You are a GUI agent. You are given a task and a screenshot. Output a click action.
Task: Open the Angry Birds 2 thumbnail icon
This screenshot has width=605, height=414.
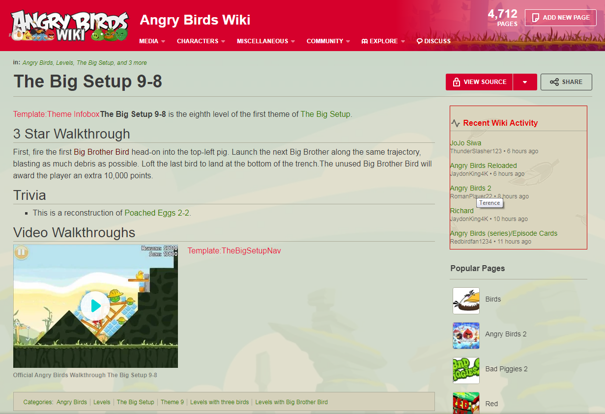[466, 335]
